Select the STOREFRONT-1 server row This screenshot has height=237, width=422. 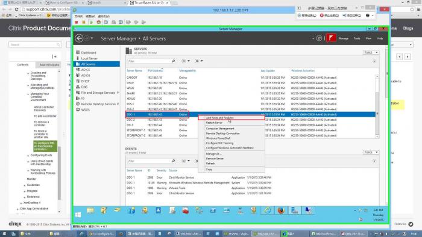click(251, 130)
